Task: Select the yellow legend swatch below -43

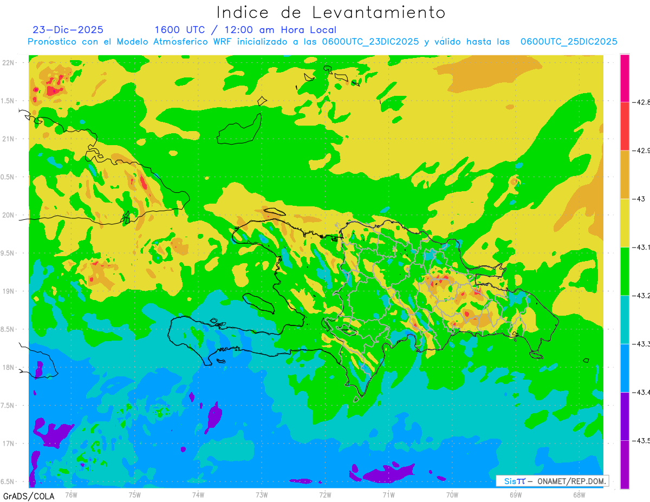Action: (625, 223)
